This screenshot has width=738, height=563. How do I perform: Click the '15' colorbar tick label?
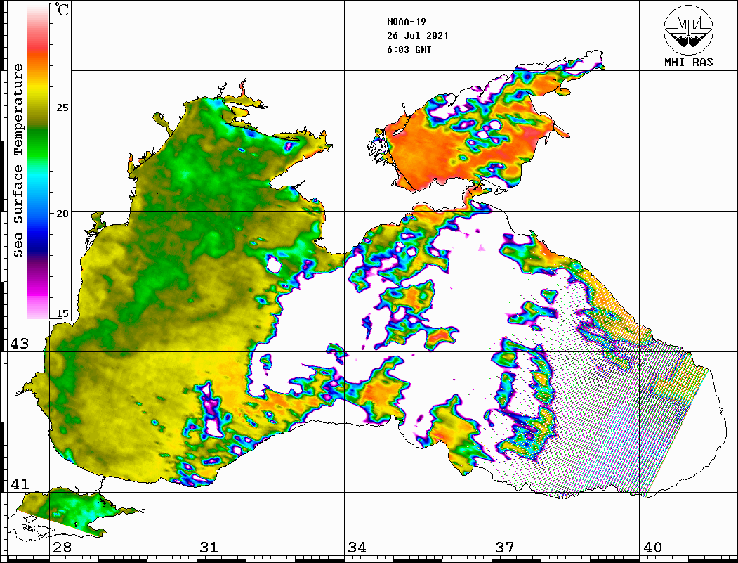click(x=62, y=313)
